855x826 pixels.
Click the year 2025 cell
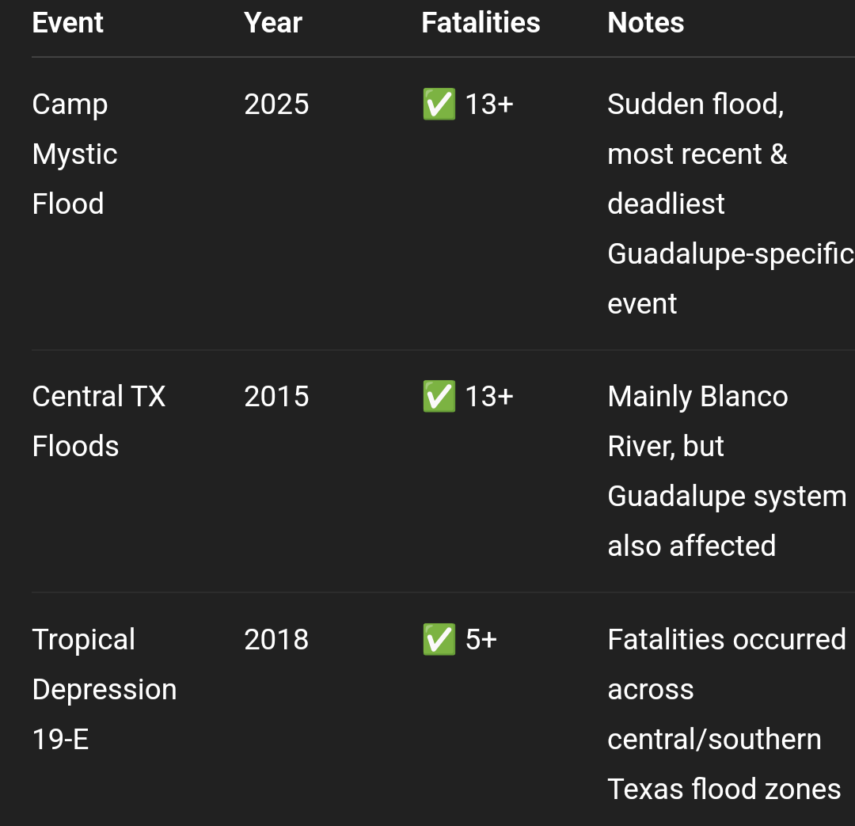pyautogui.click(x=276, y=104)
